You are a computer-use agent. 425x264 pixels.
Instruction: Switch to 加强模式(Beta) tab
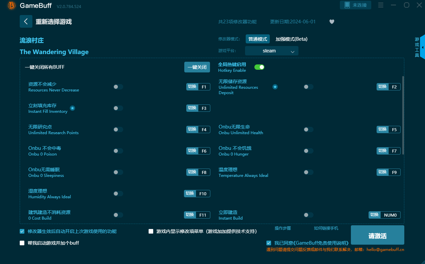291,39
